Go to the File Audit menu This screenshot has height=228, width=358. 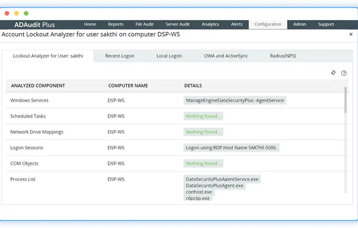pyautogui.click(x=144, y=24)
